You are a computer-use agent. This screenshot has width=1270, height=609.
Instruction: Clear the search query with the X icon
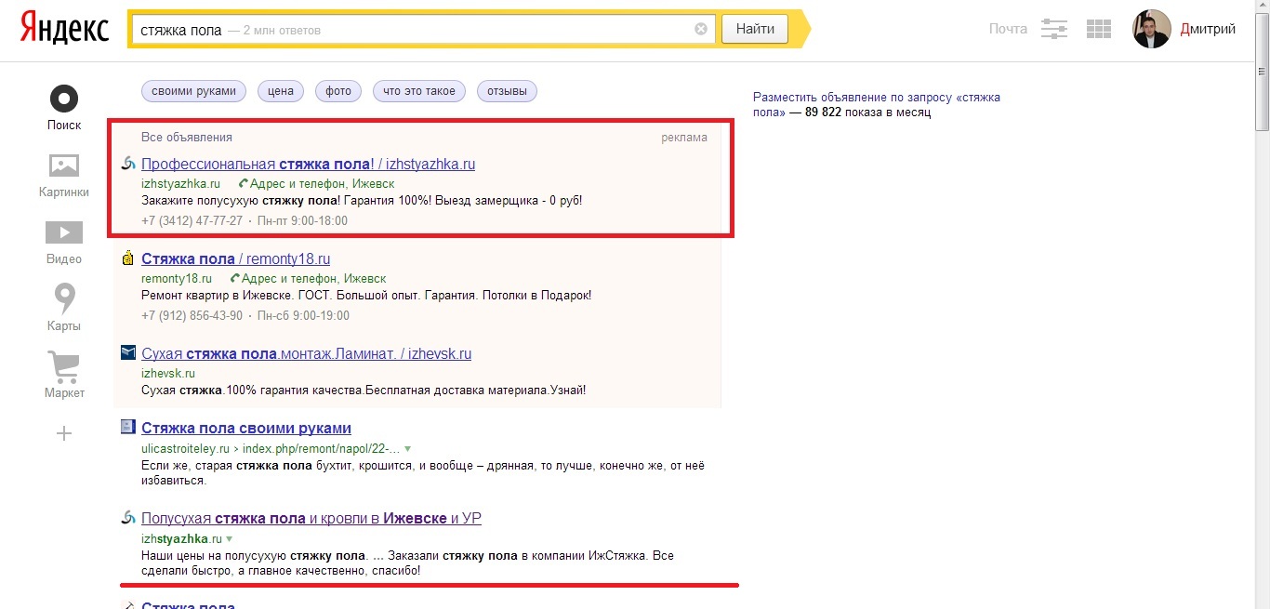(x=701, y=29)
